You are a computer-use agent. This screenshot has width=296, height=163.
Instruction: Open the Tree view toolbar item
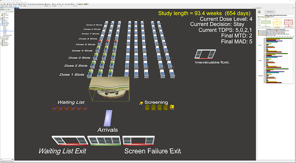coord(73,4)
